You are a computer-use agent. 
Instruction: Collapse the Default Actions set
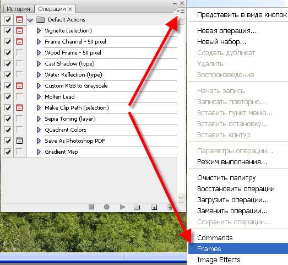(x=30, y=20)
